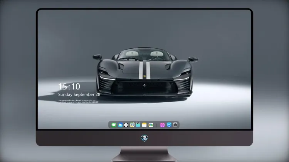Click the dock separator line
289x162 pixels.
coord(157,125)
